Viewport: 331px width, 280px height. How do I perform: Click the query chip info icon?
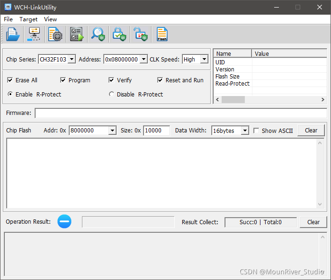coord(55,34)
